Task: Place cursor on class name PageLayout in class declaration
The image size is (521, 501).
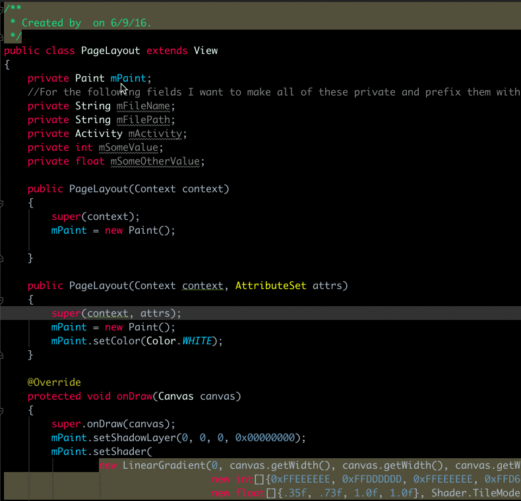Action: 110,51
